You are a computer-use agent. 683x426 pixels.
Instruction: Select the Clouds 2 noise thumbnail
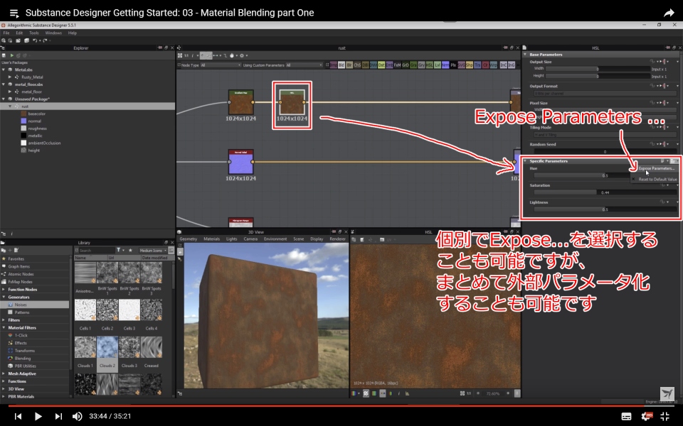click(x=107, y=347)
